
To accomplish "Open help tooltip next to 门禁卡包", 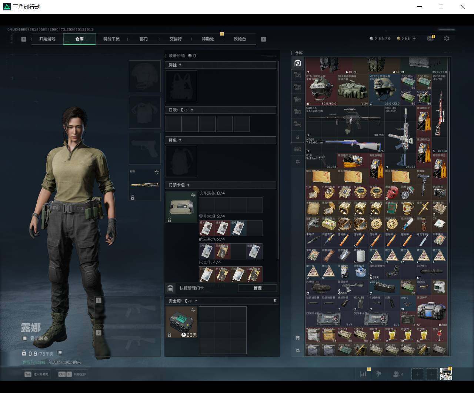I will [188, 185].
